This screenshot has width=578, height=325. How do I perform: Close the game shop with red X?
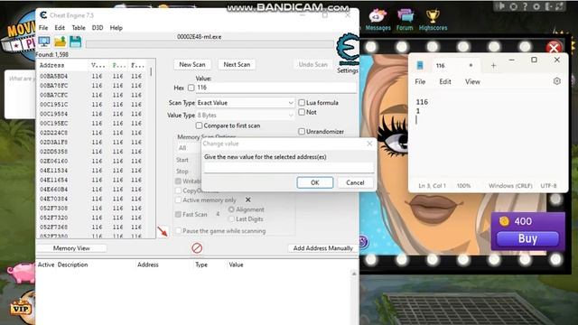(x=554, y=48)
